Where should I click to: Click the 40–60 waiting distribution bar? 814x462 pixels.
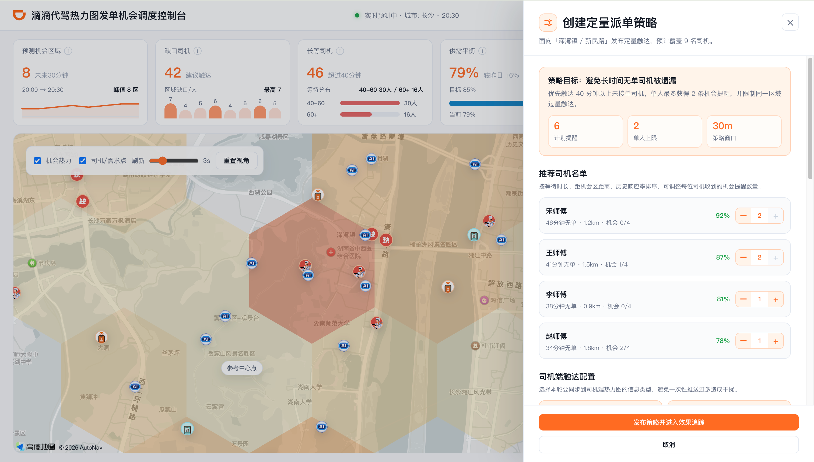(370, 103)
